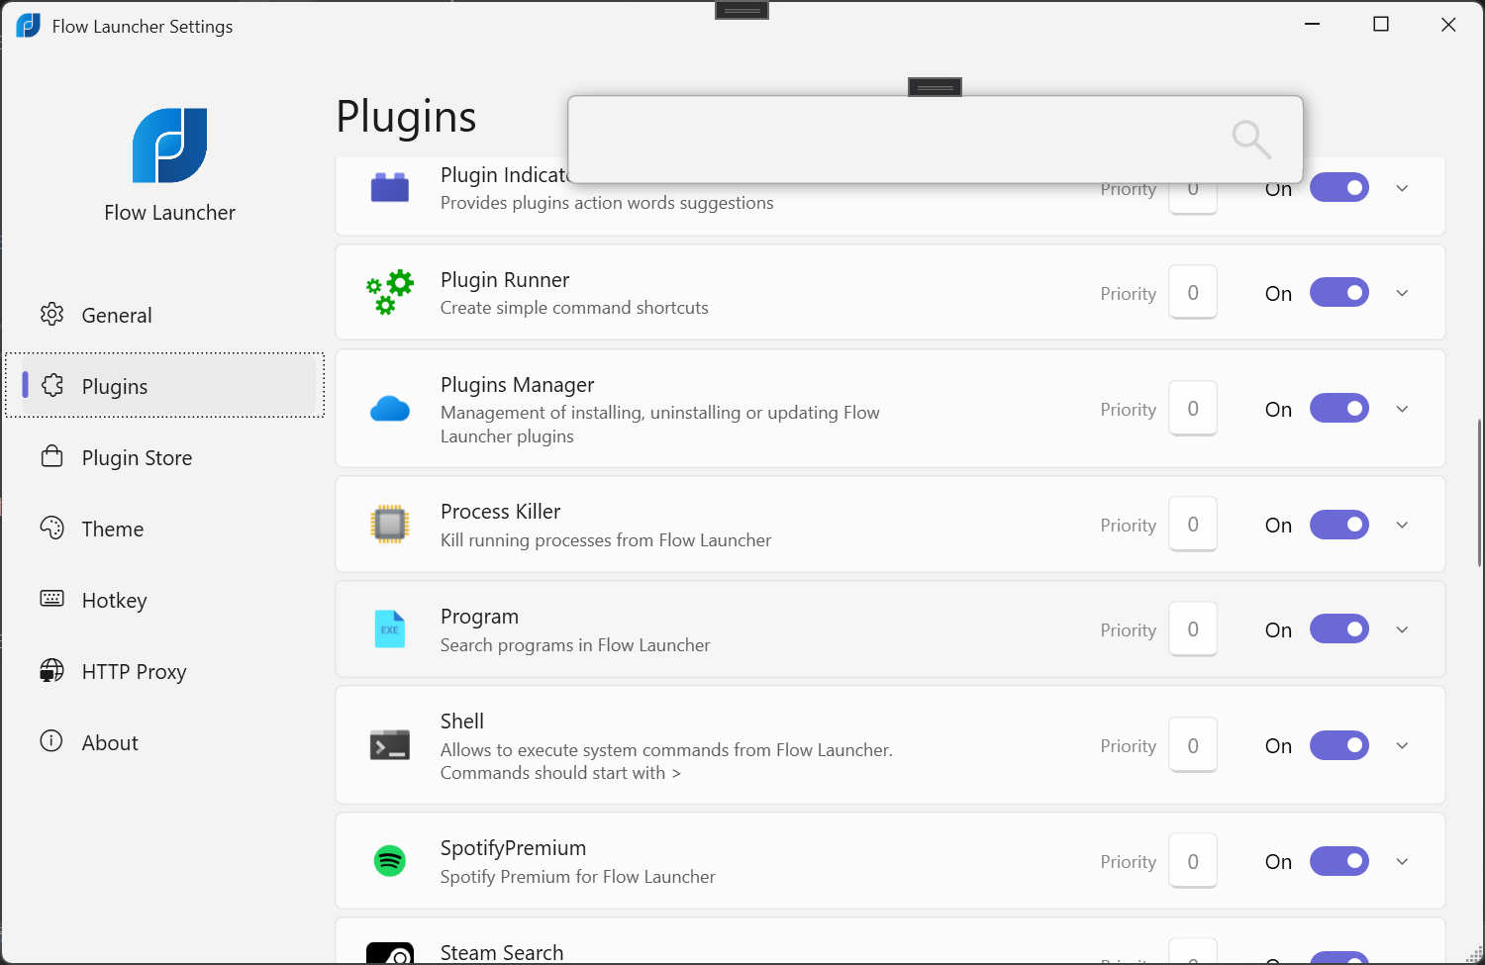Expand the Shell plugin chevron
Viewport: 1485px width, 965px height.
[1402, 745]
